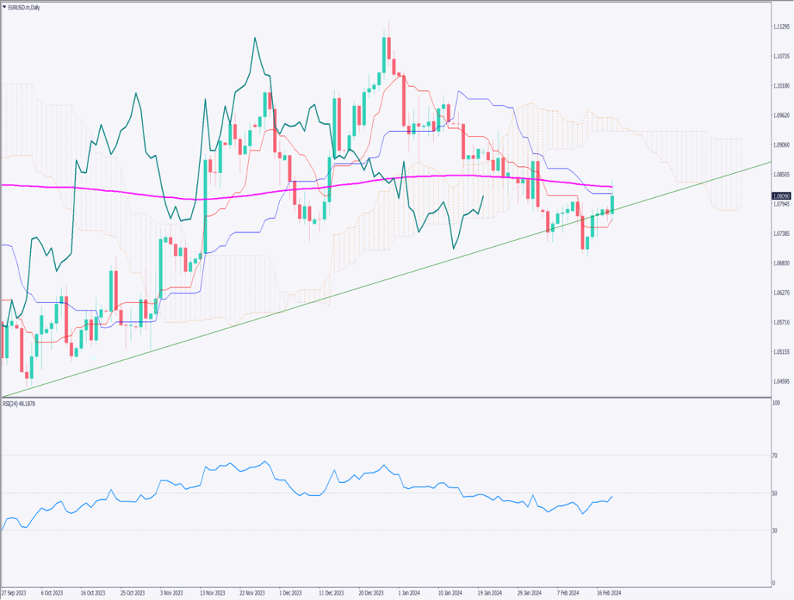Click the 1.04595 price axis label
The height and width of the screenshot is (600, 794).
782,381
